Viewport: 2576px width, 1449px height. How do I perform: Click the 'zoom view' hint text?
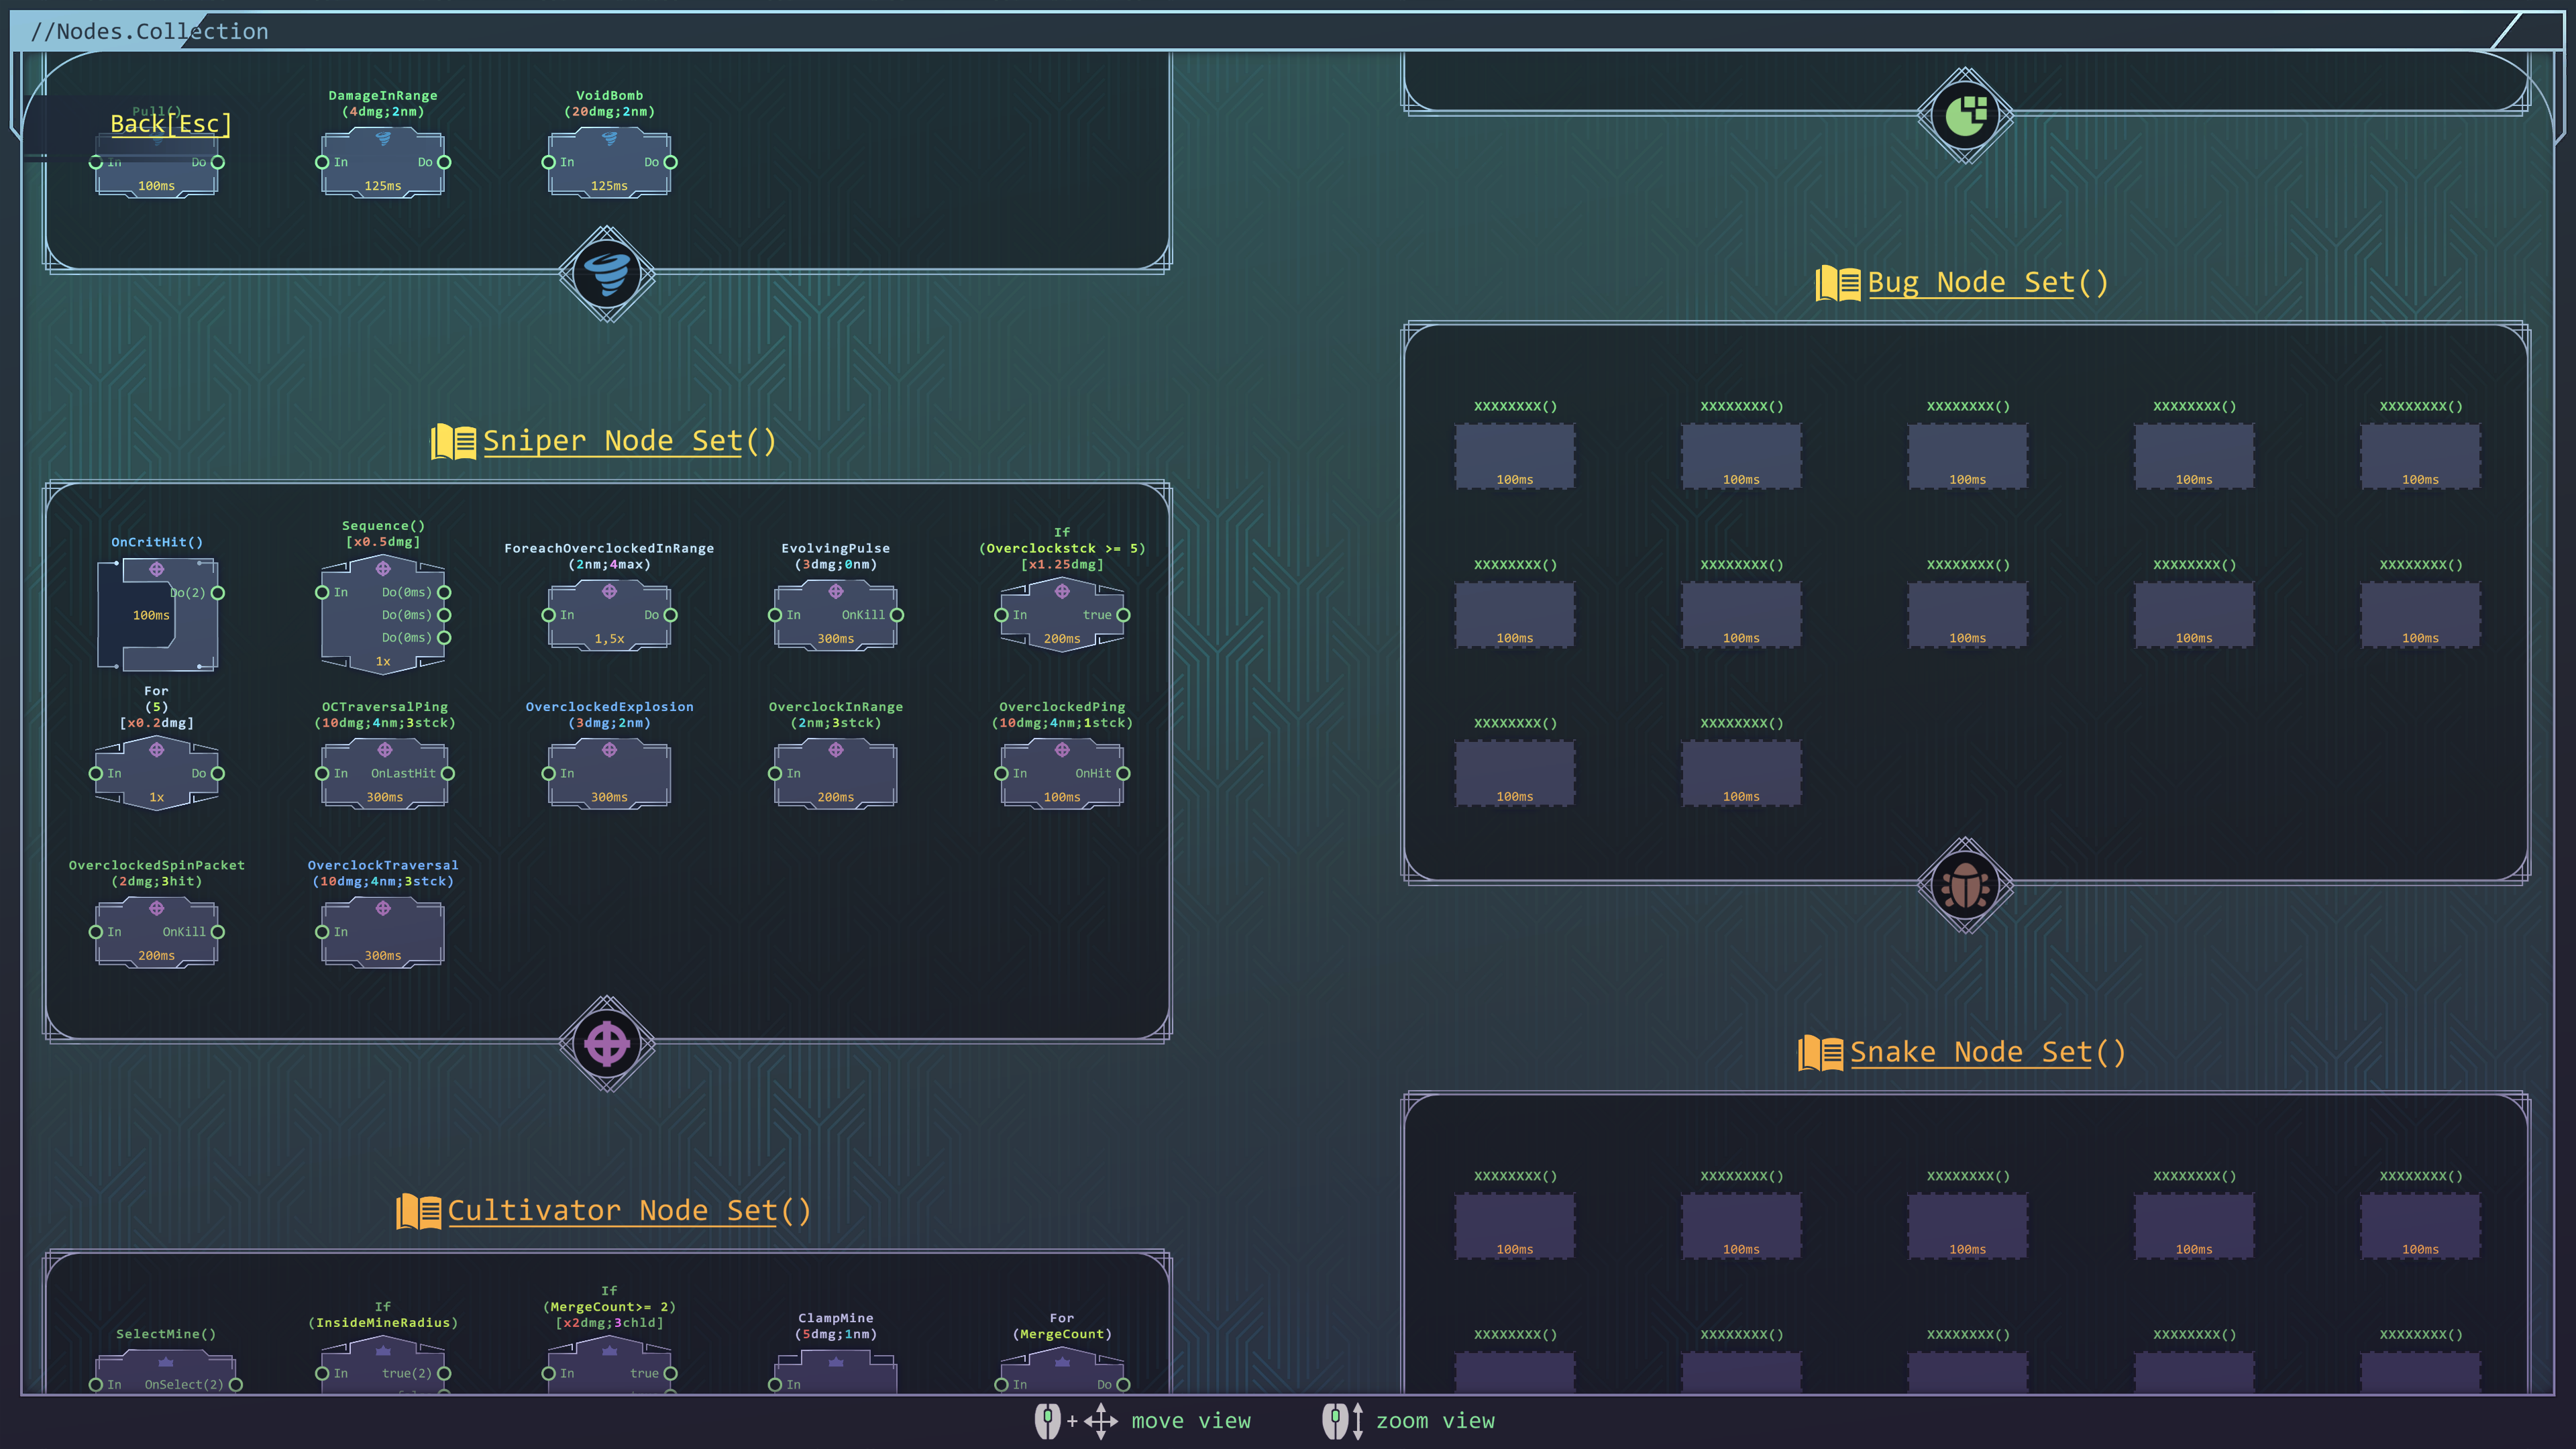1435,1421
